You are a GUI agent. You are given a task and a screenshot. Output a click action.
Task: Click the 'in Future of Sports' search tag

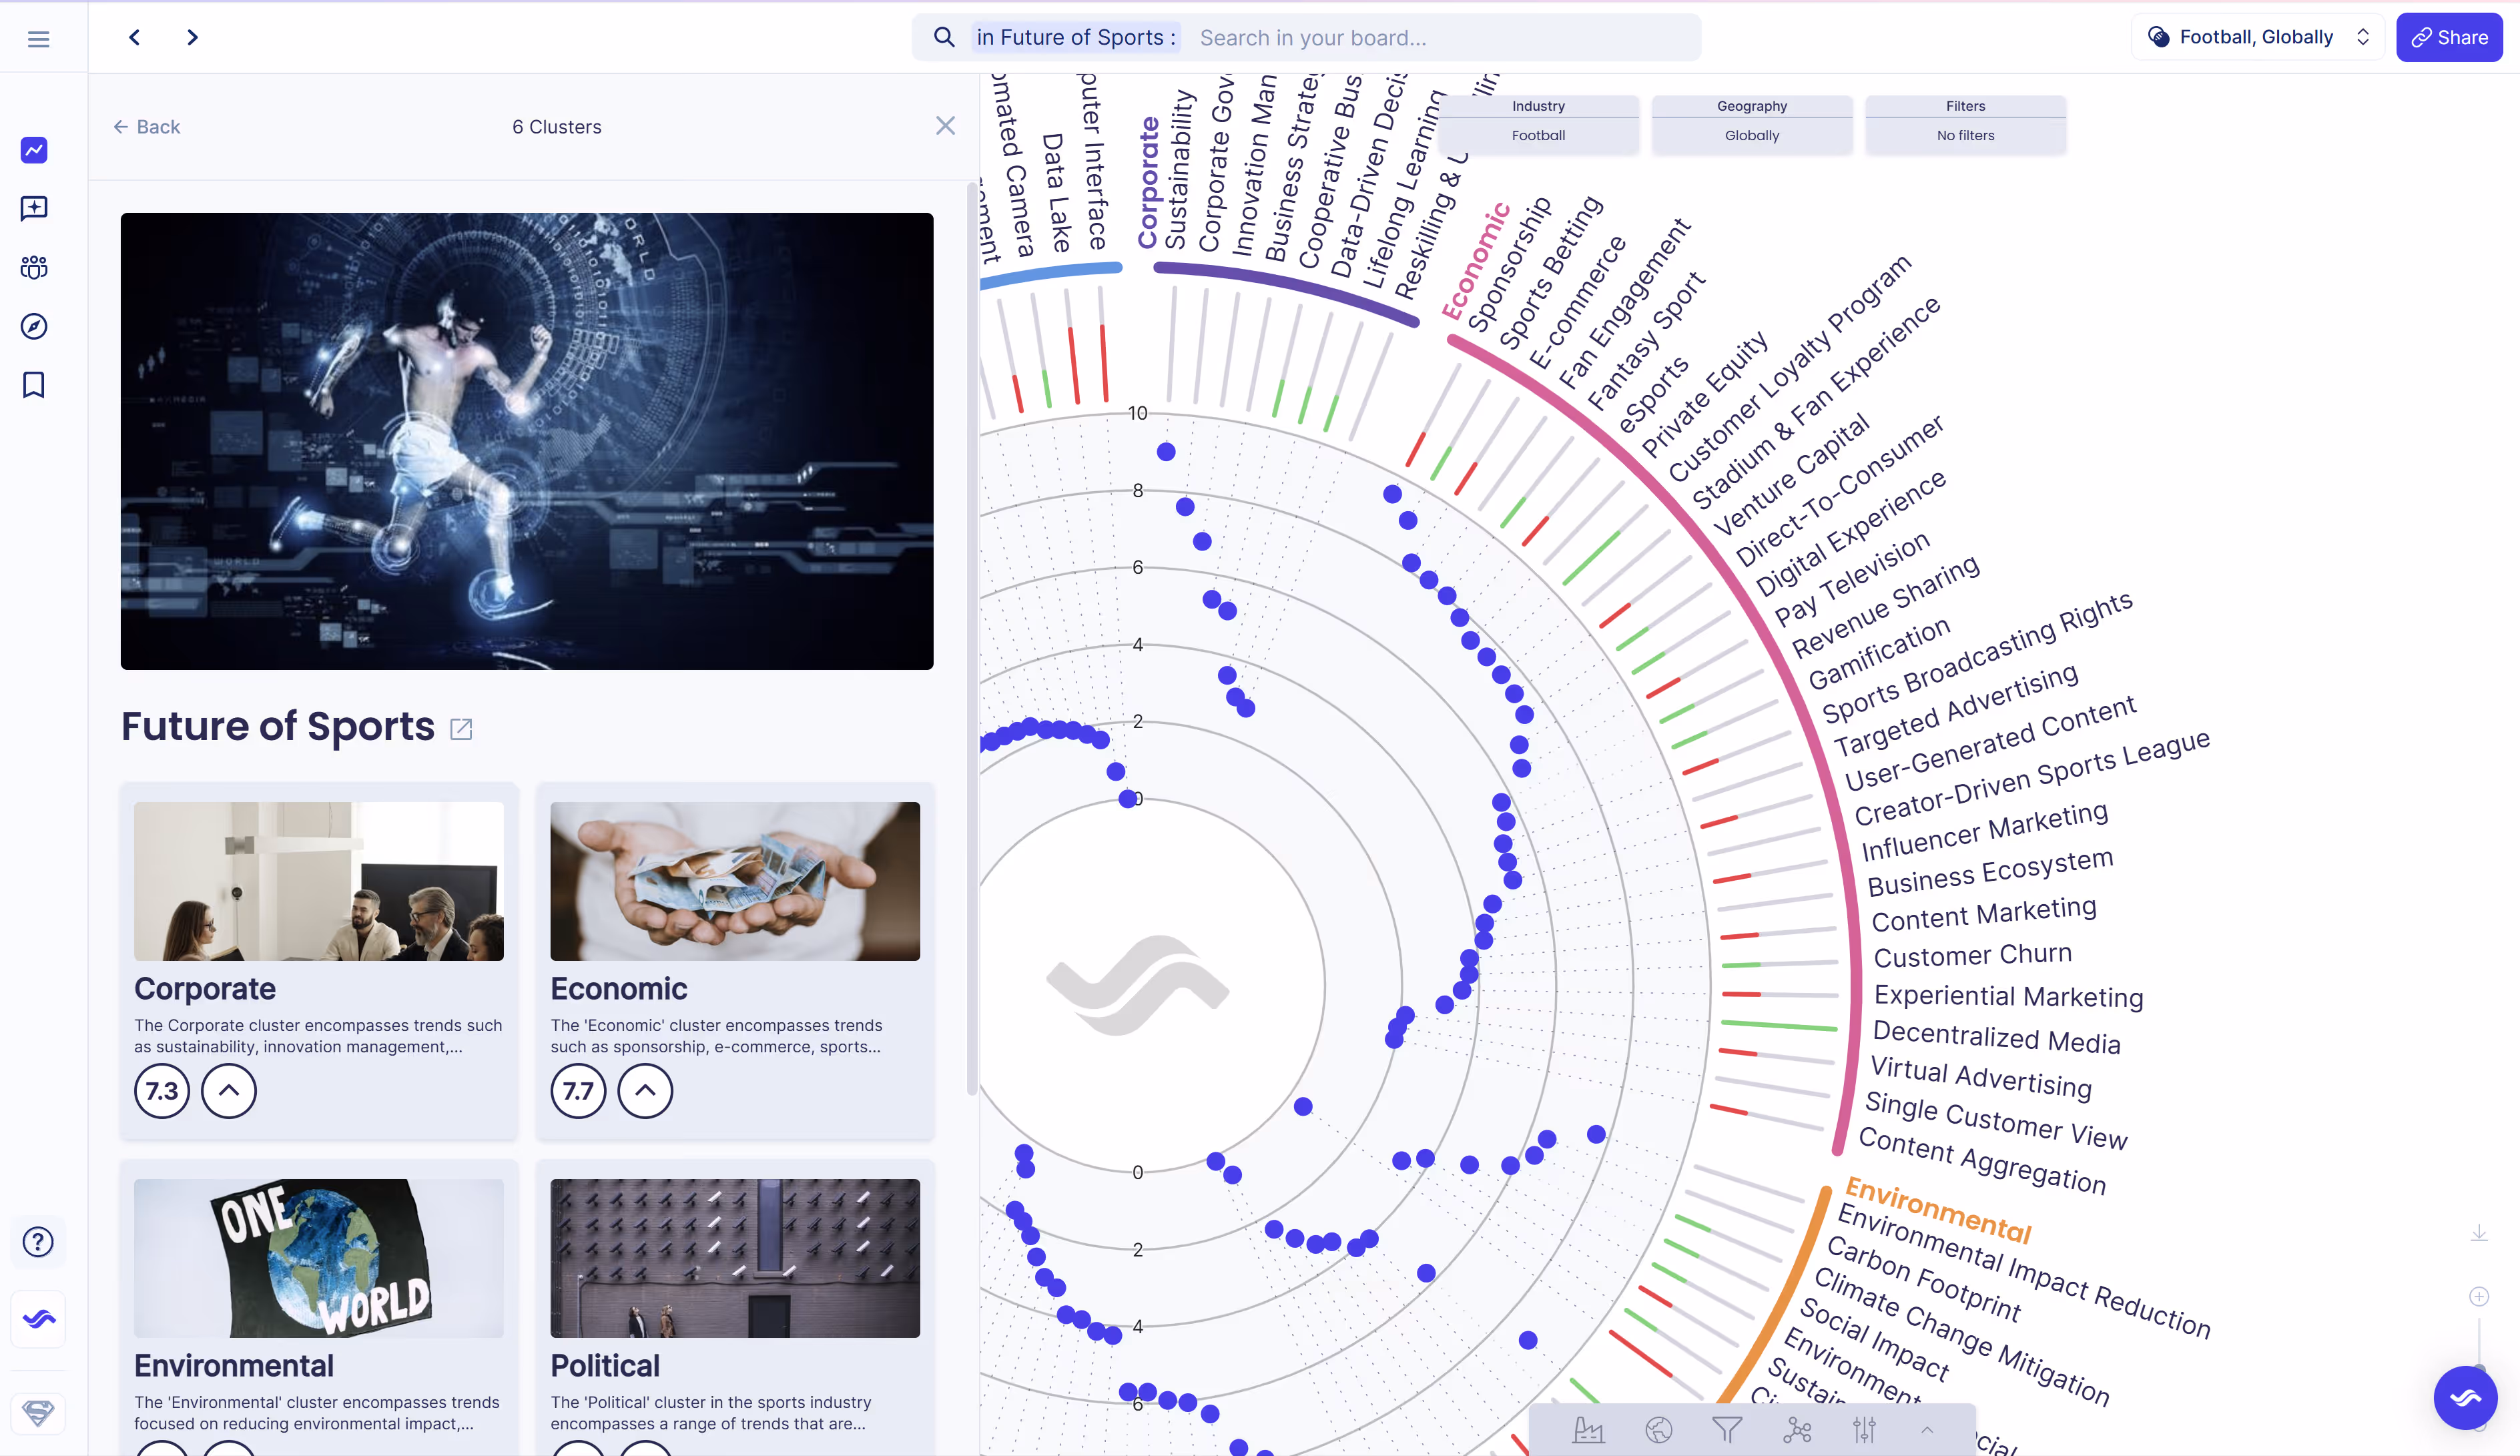[x=1076, y=37]
